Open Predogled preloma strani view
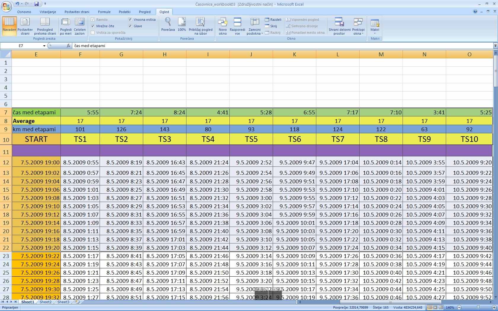Screen dimensions: 498x311 45,26
